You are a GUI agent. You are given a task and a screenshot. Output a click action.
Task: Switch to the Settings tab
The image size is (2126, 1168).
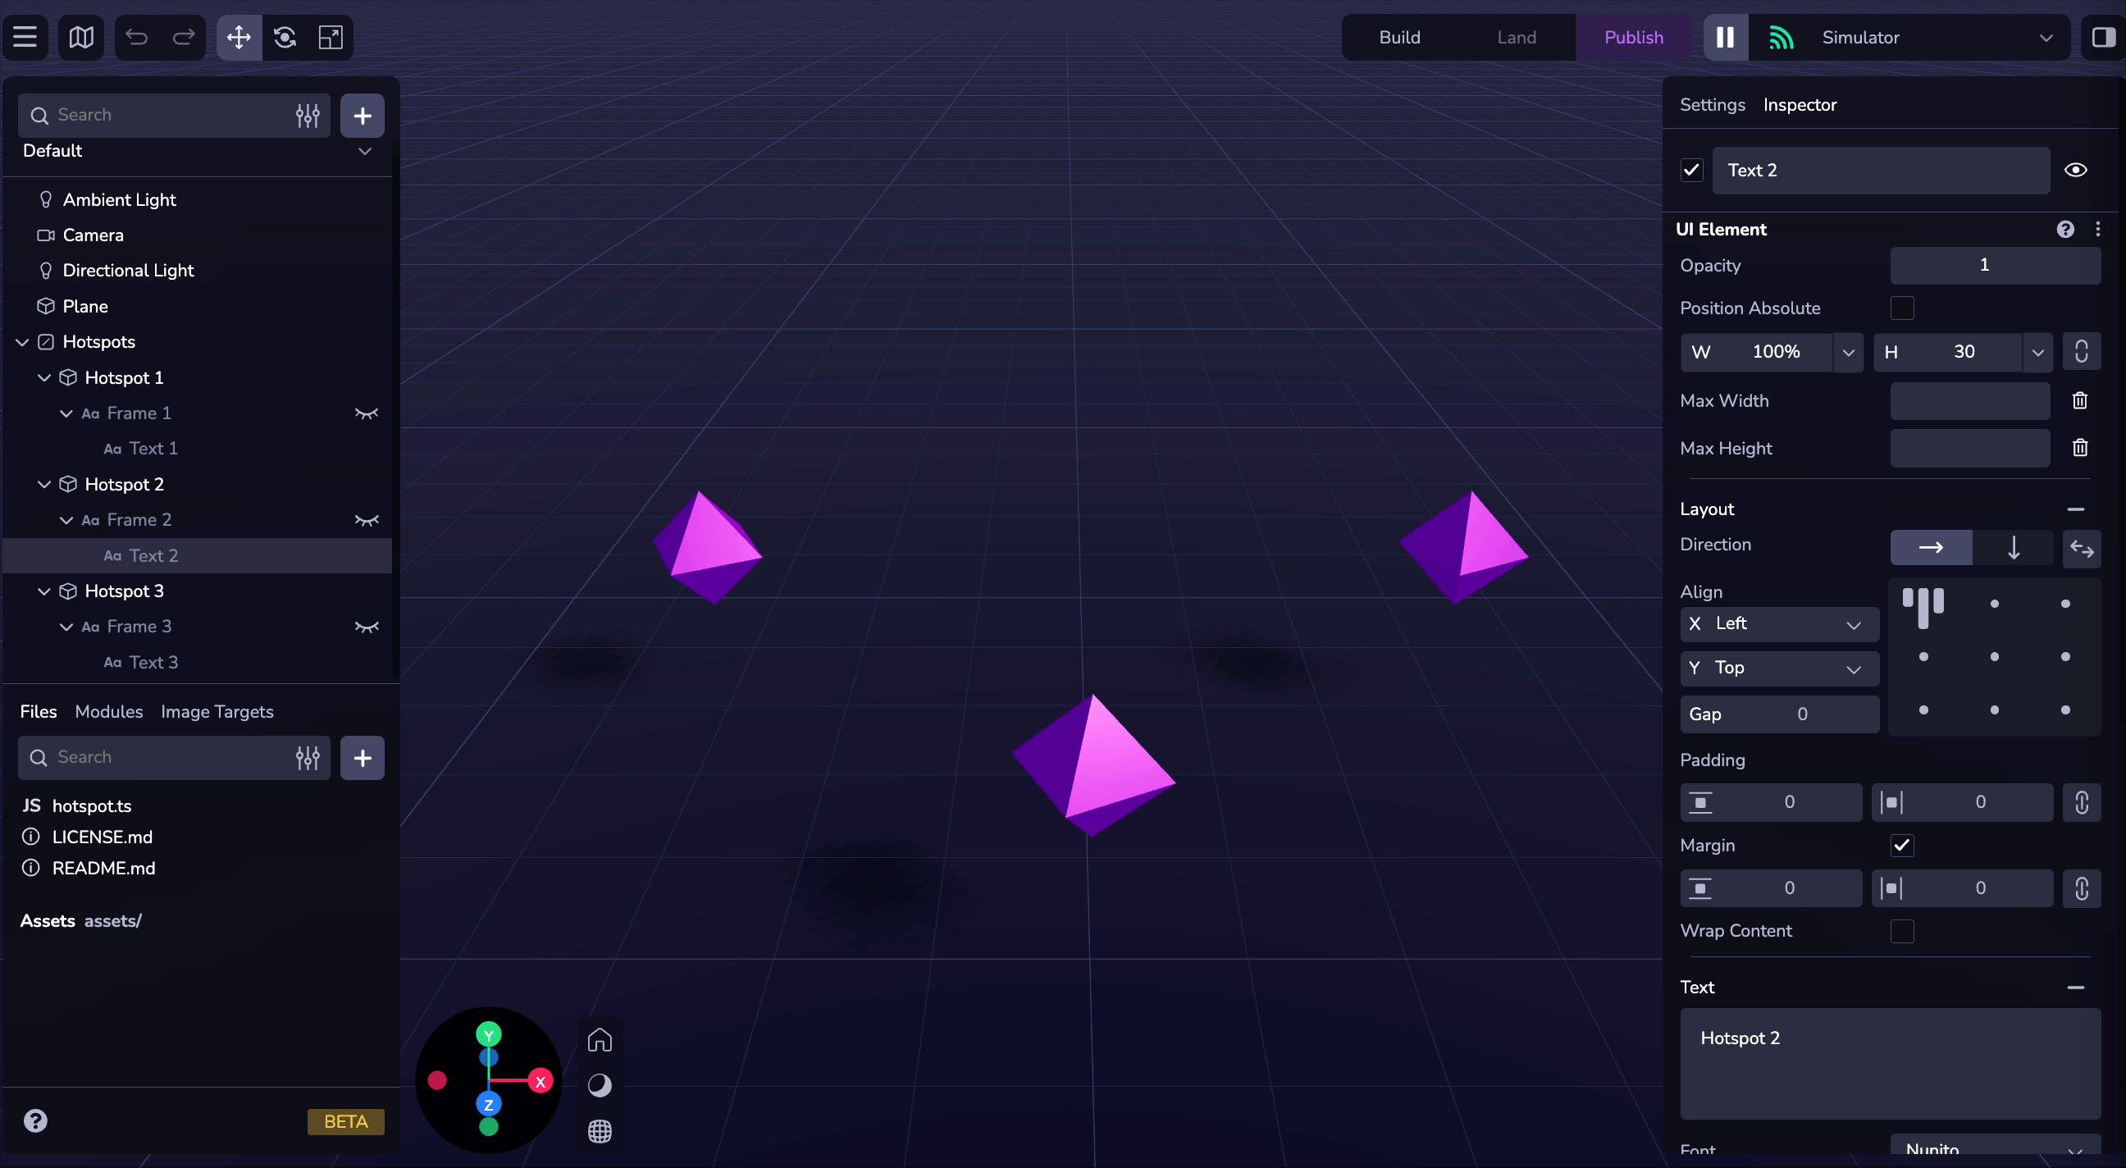coord(1712,105)
